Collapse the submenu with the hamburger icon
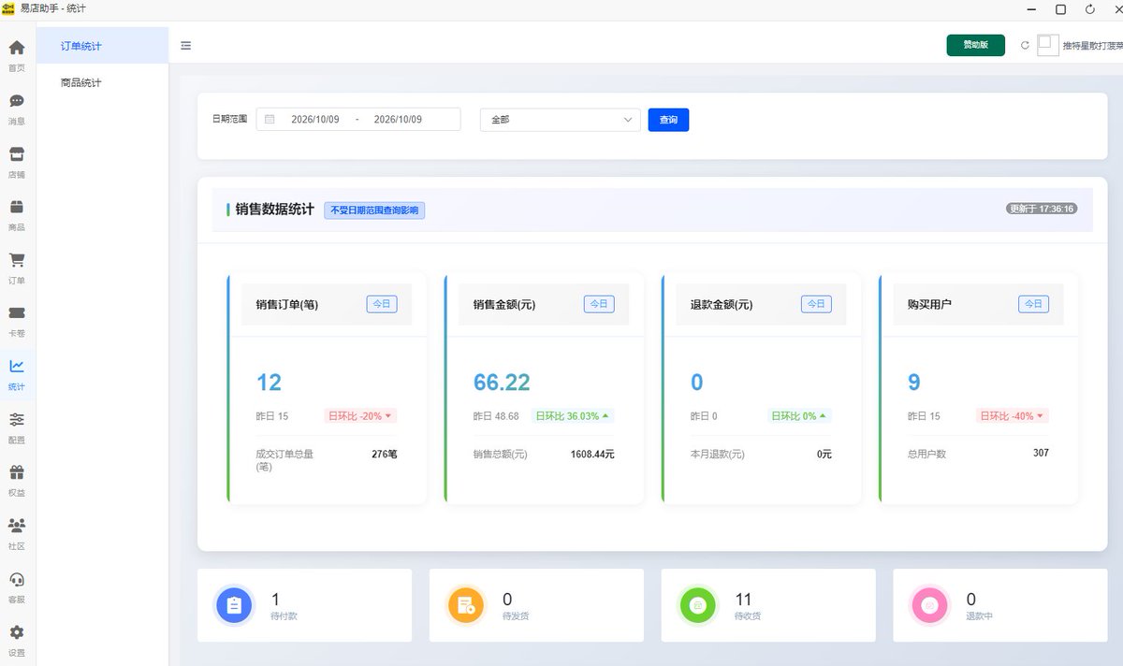Screen dimensions: 1123x666 (x=186, y=45)
